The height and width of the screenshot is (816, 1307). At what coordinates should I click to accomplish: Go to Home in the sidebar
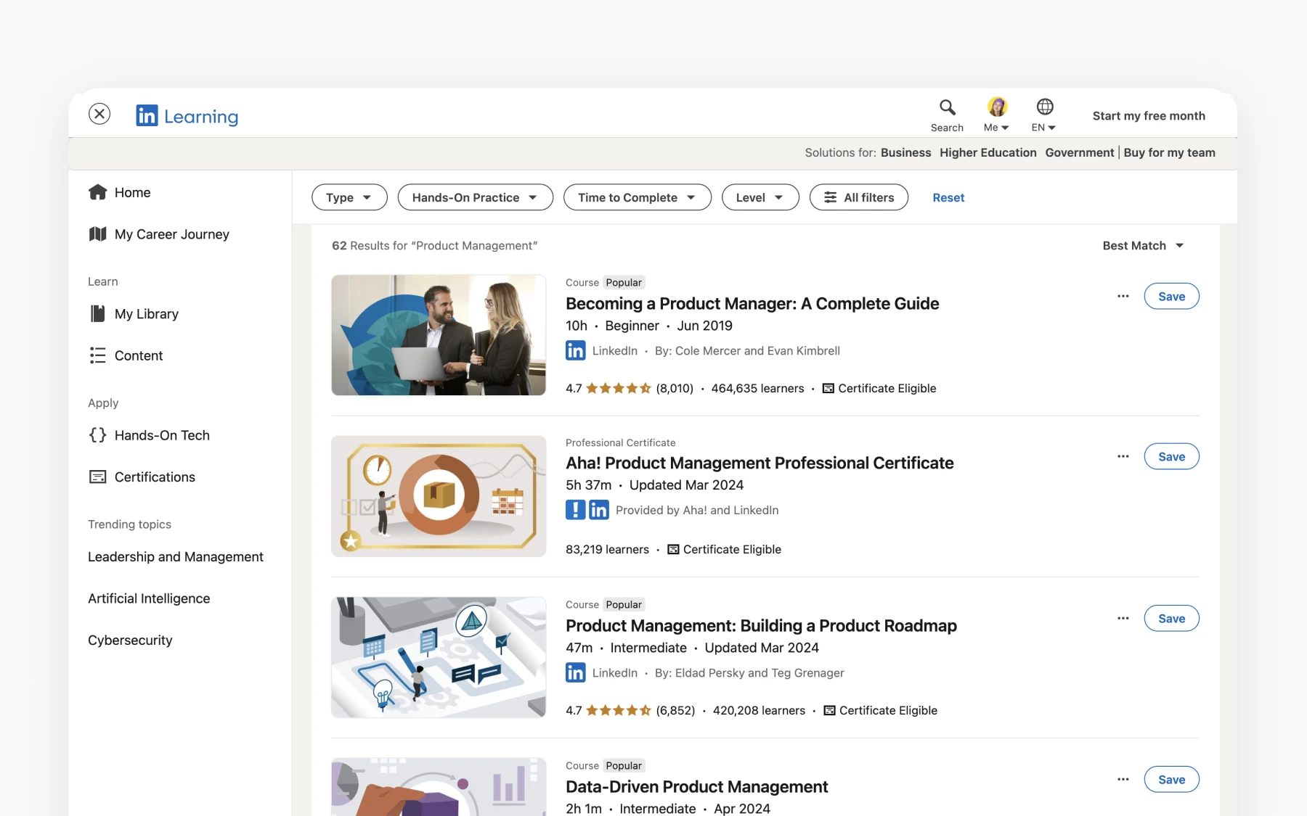pos(120,192)
